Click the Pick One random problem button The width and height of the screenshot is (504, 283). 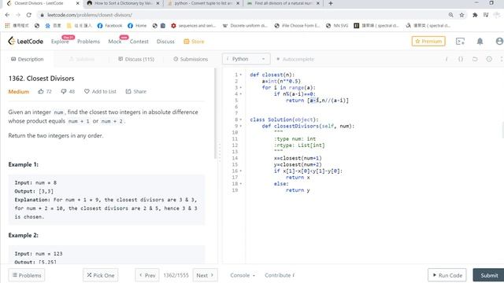pos(101,275)
